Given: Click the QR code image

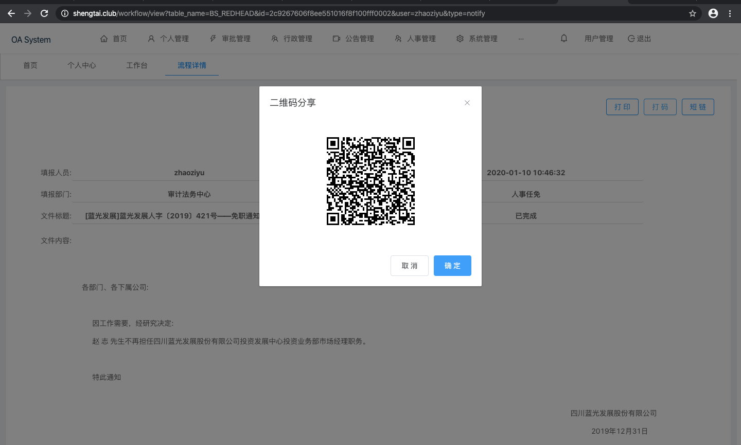Looking at the screenshot, I should tap(370, 181).
